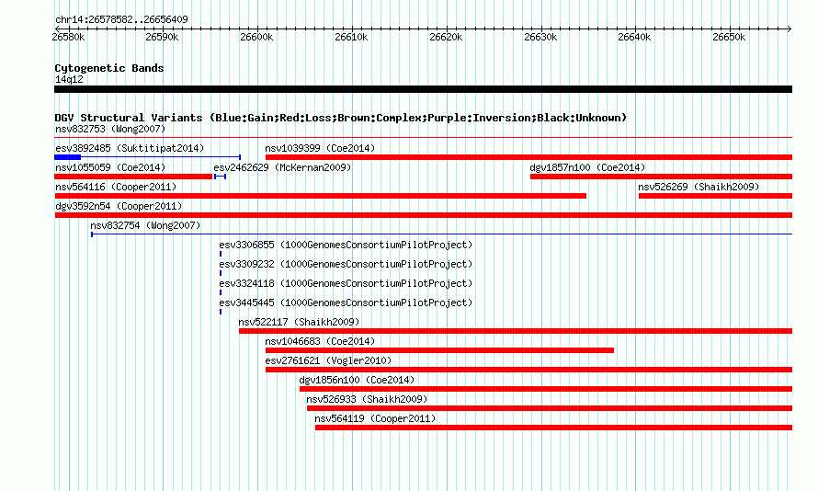Open dgv1857n100 (Coe2014) label
The width and height of the screenshot is (818, 491).
coord(587,167)
